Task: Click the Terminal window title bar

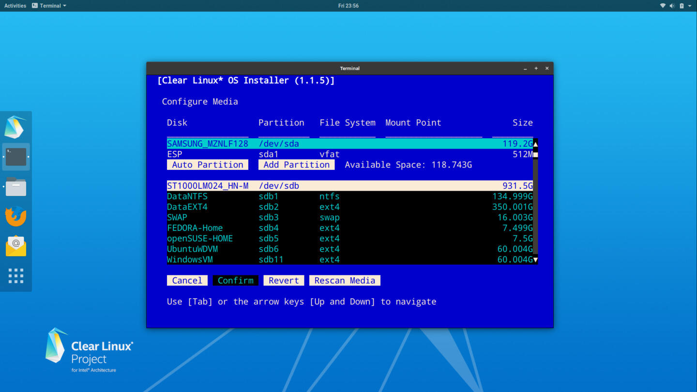Action: click(349, 68)
